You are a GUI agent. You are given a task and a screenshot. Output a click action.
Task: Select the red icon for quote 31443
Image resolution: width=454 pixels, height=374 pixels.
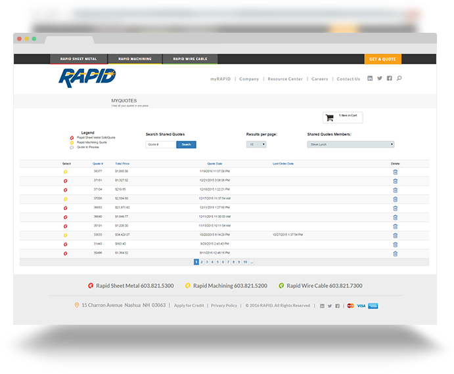coord(66,245)
